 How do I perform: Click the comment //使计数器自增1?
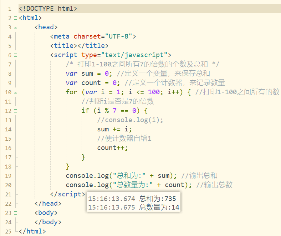[x=124, y=139]
